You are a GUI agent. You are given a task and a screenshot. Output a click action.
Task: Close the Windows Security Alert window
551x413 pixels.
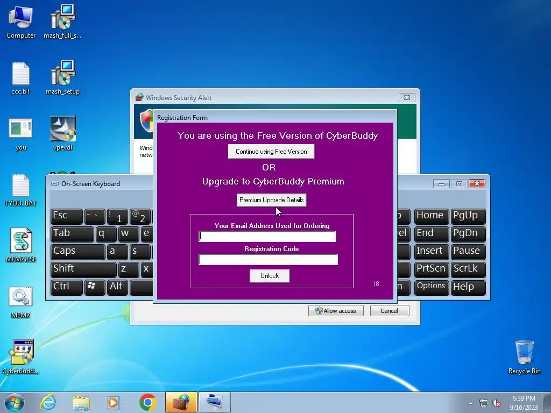(407, 98)
